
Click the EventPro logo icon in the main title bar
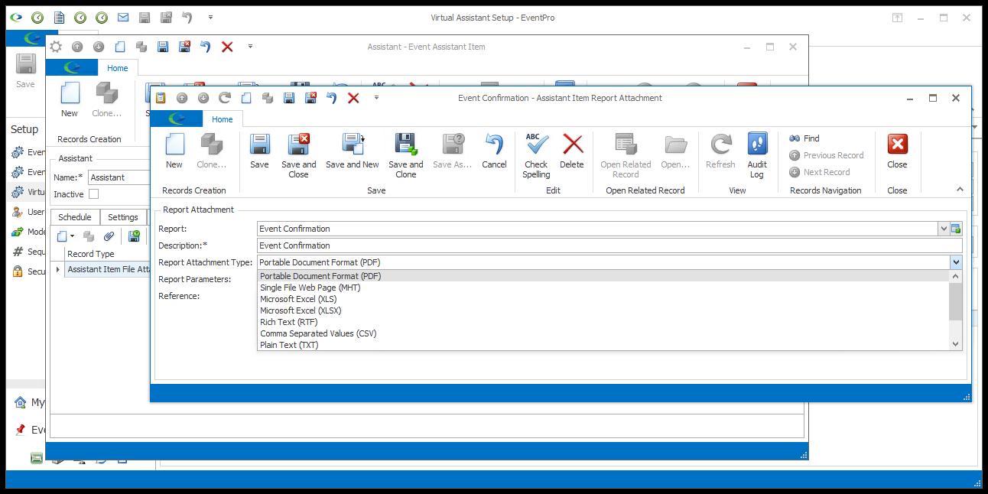pos(16,17)
